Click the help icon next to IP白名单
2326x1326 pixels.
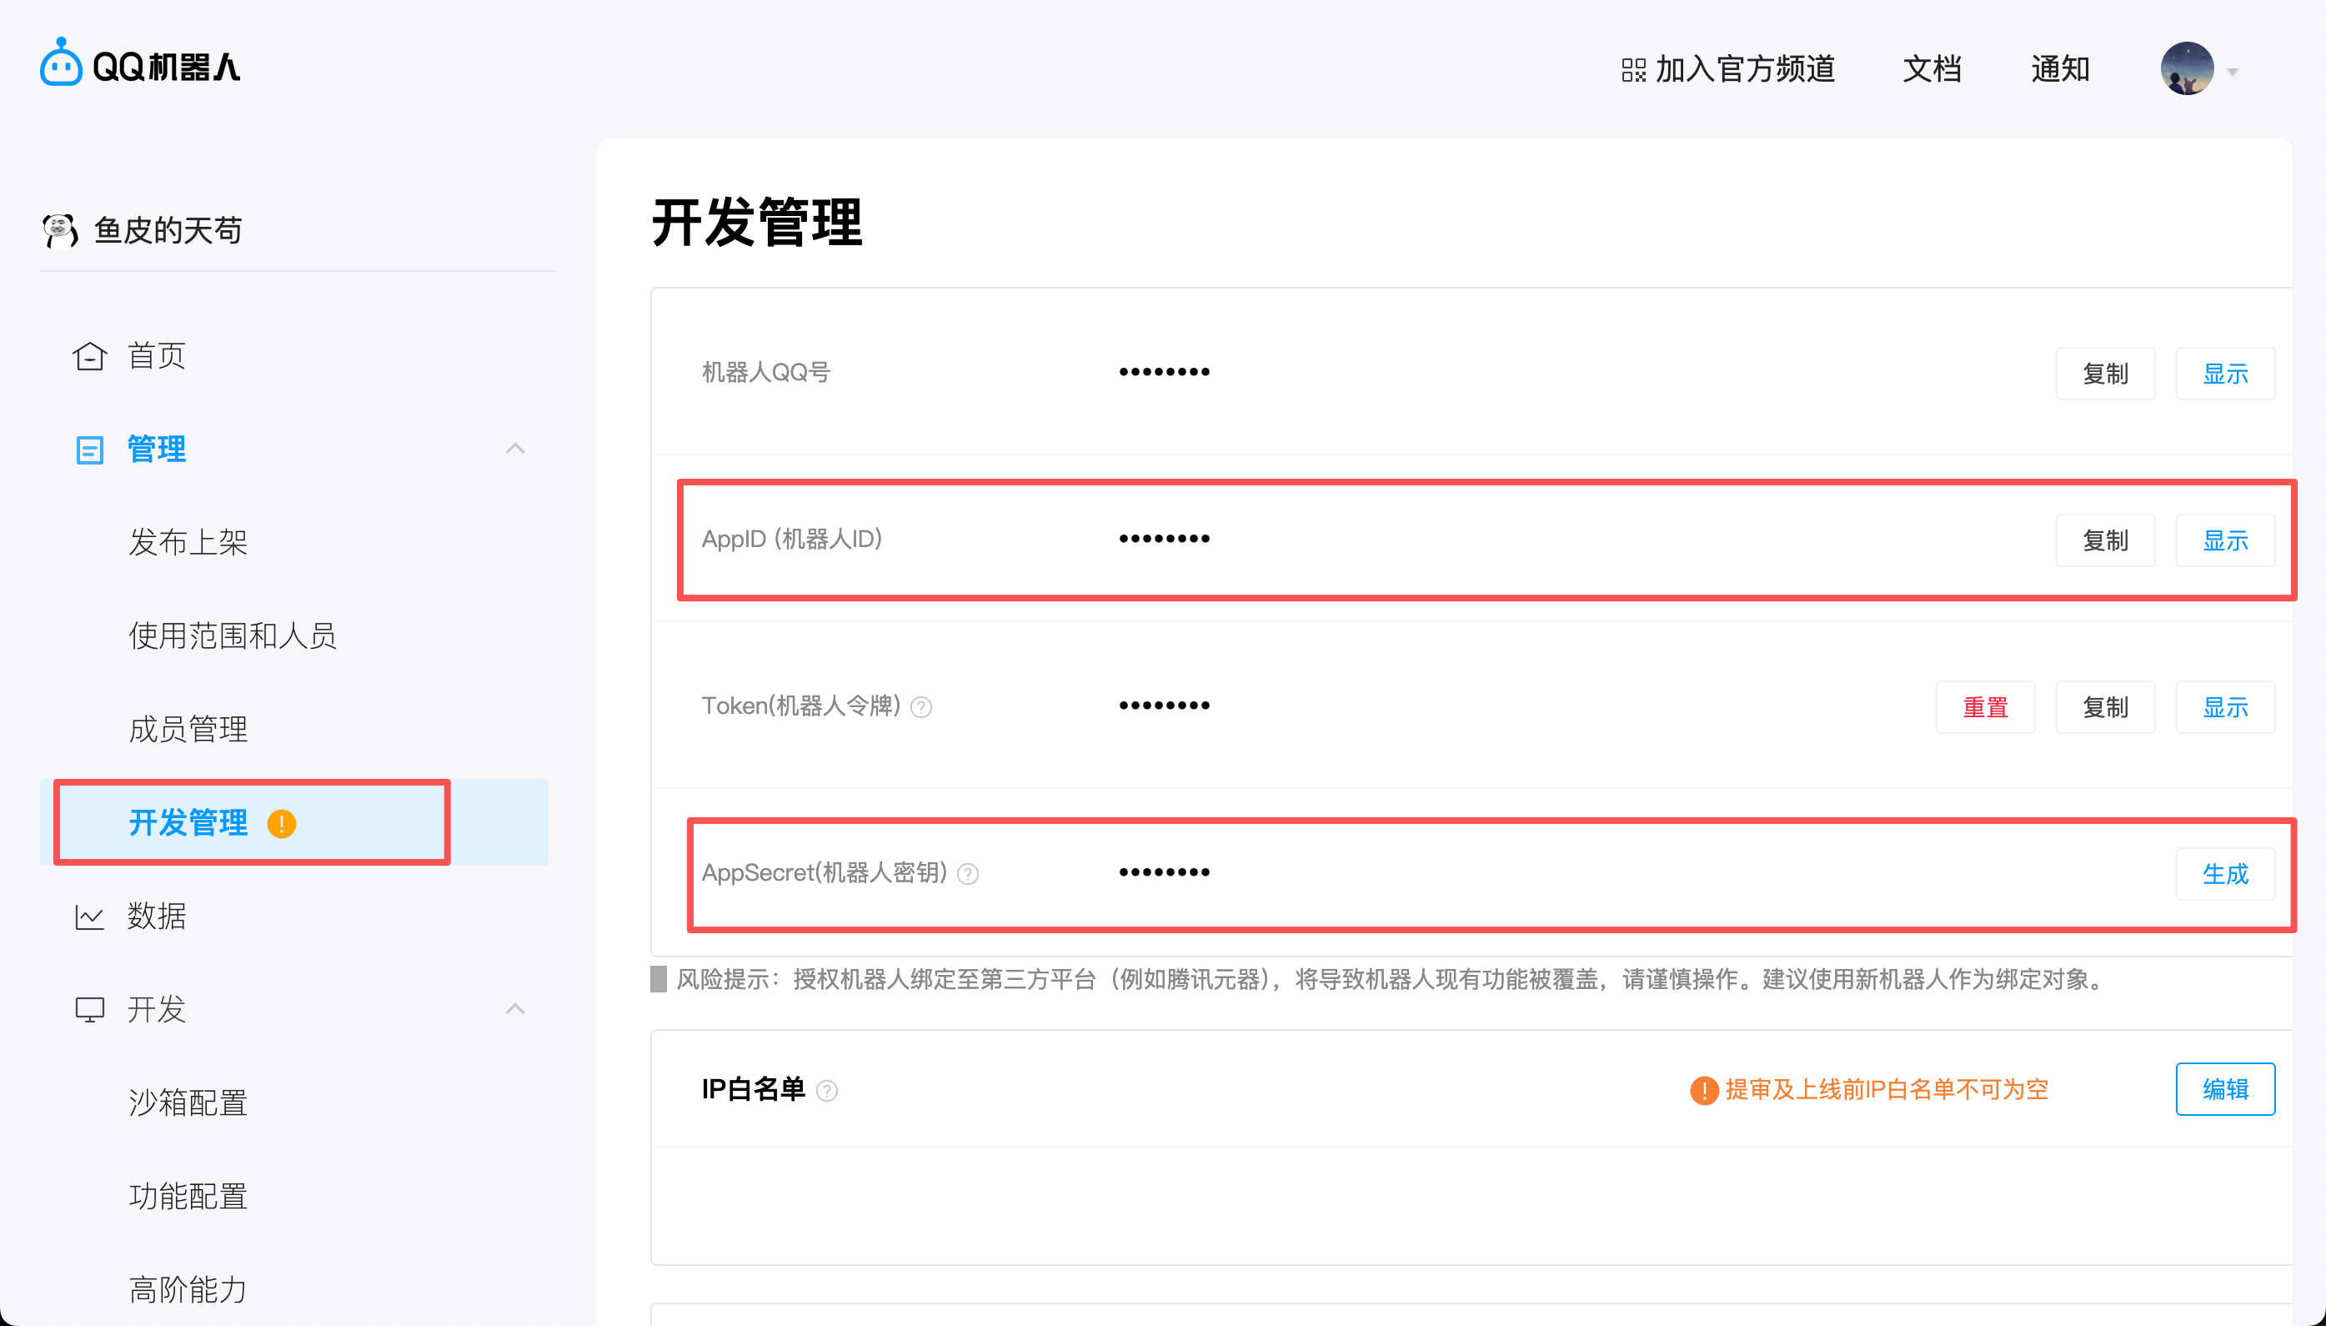pyautogui.click(x=827, y=1091)
